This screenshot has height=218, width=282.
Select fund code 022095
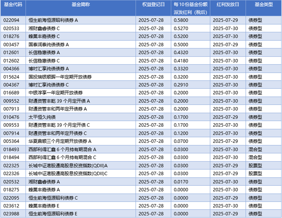point(11,198)
